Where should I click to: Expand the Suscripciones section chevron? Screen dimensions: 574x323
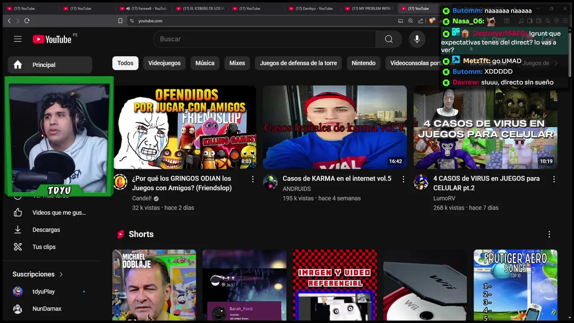61,275
